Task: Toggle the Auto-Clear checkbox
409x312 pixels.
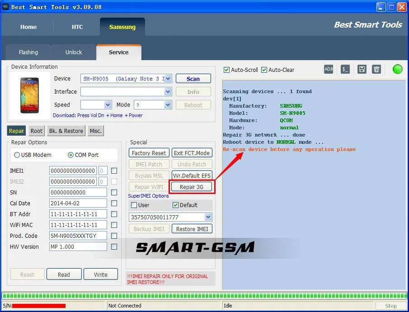Action: (264, 70)
